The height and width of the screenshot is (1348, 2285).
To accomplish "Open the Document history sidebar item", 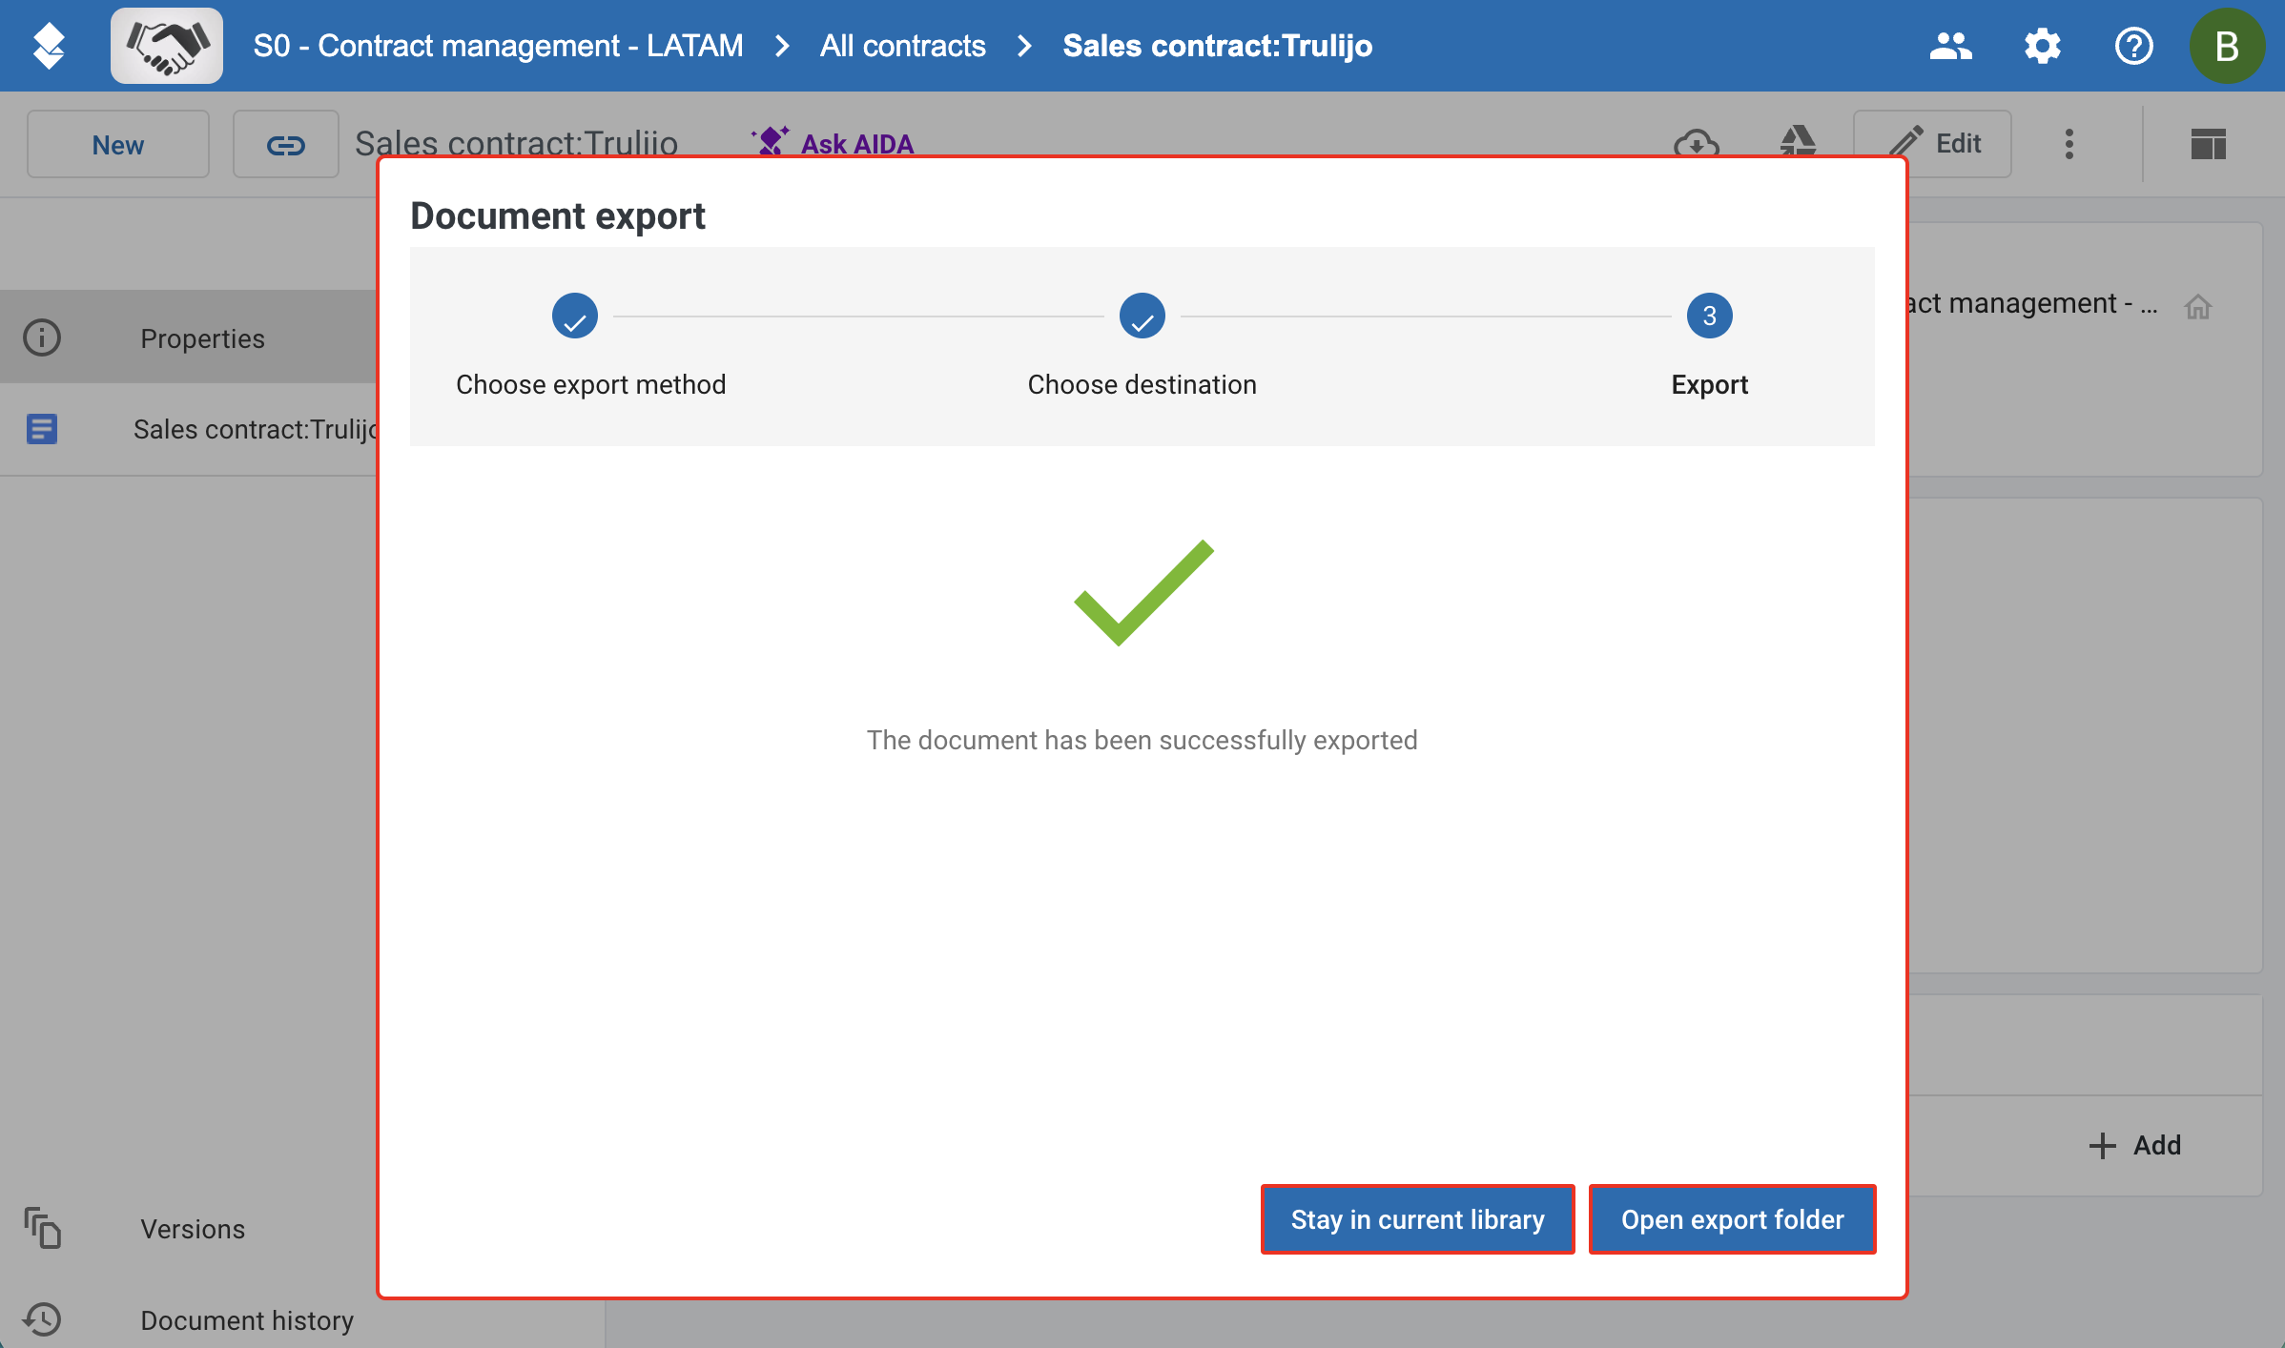I will [189, 1319].
